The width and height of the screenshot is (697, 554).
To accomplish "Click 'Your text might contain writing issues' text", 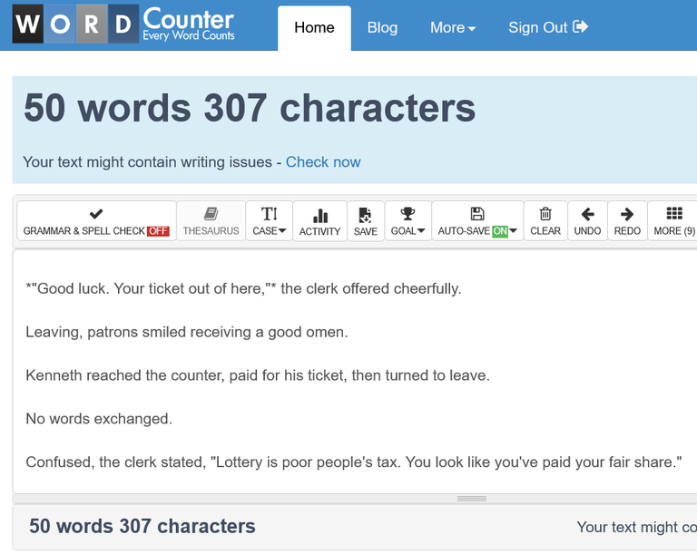I will point(147,162).
